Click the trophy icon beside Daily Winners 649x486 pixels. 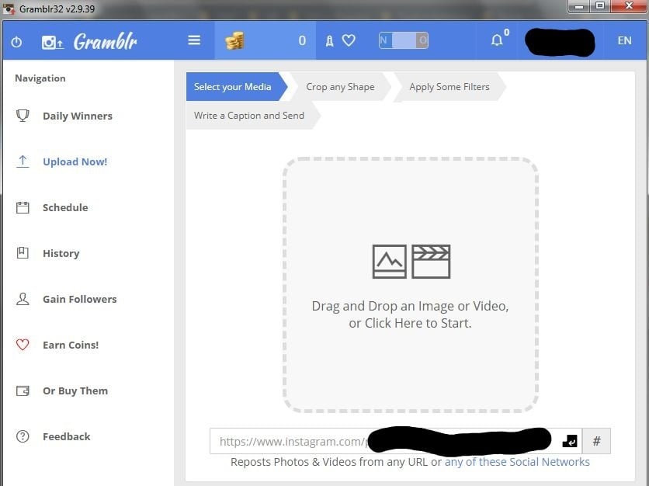(23, 116)
